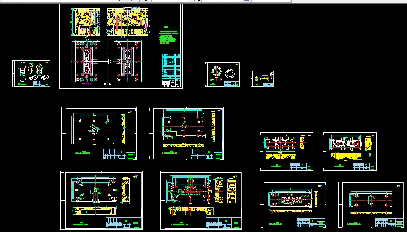
Task: Select the plate sheet with stepped yellow runner line
Action: (186, 133)
